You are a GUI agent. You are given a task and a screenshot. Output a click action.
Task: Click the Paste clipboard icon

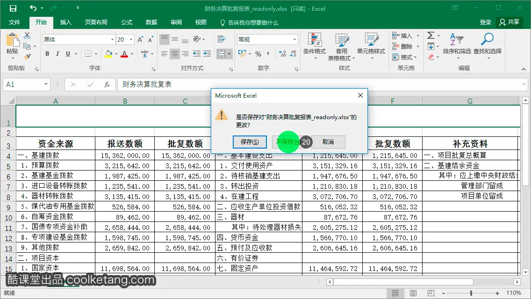click(12, 40)
